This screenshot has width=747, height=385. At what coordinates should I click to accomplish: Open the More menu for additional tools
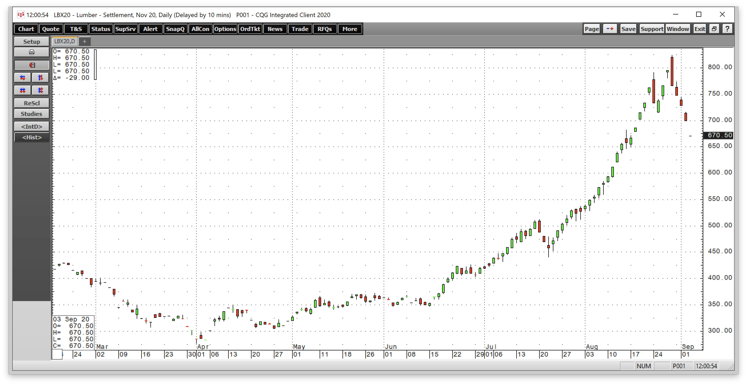(350, 29)
